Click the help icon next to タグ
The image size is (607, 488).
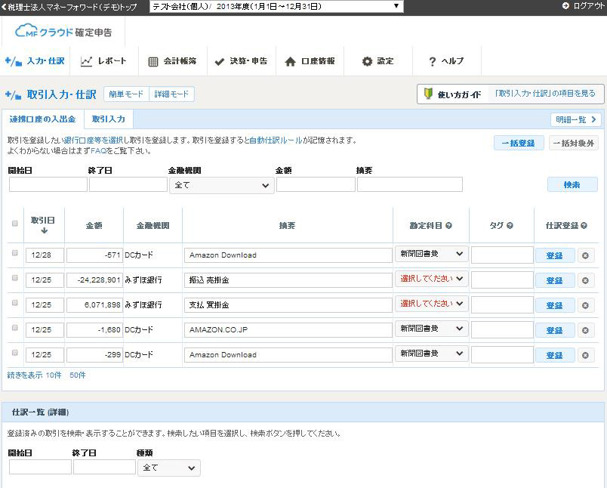click(x=510, y=225)
